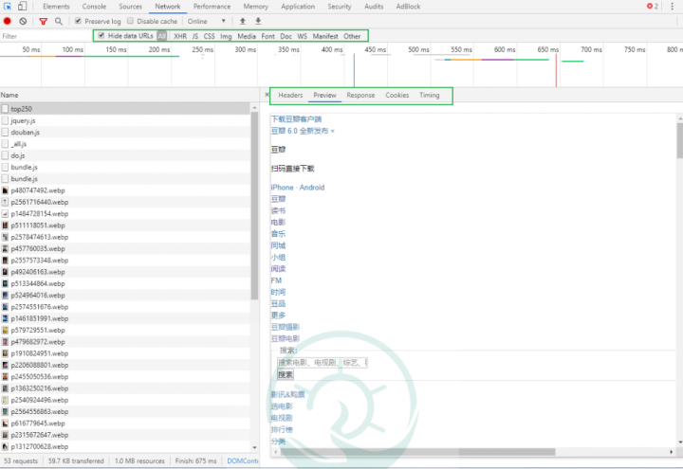Filter requests by WS
Viewport: 683px width, 469px height.
tap(302, 36)
